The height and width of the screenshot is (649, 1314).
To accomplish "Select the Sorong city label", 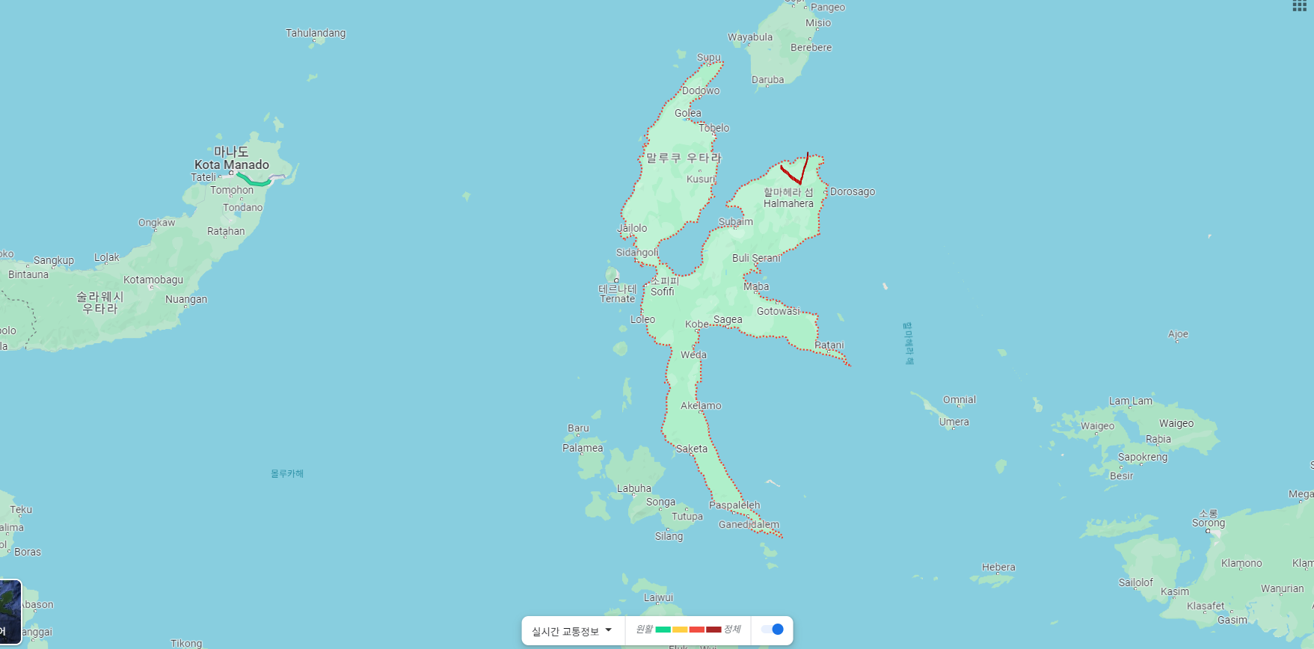I will click(x=1208, y=523).
